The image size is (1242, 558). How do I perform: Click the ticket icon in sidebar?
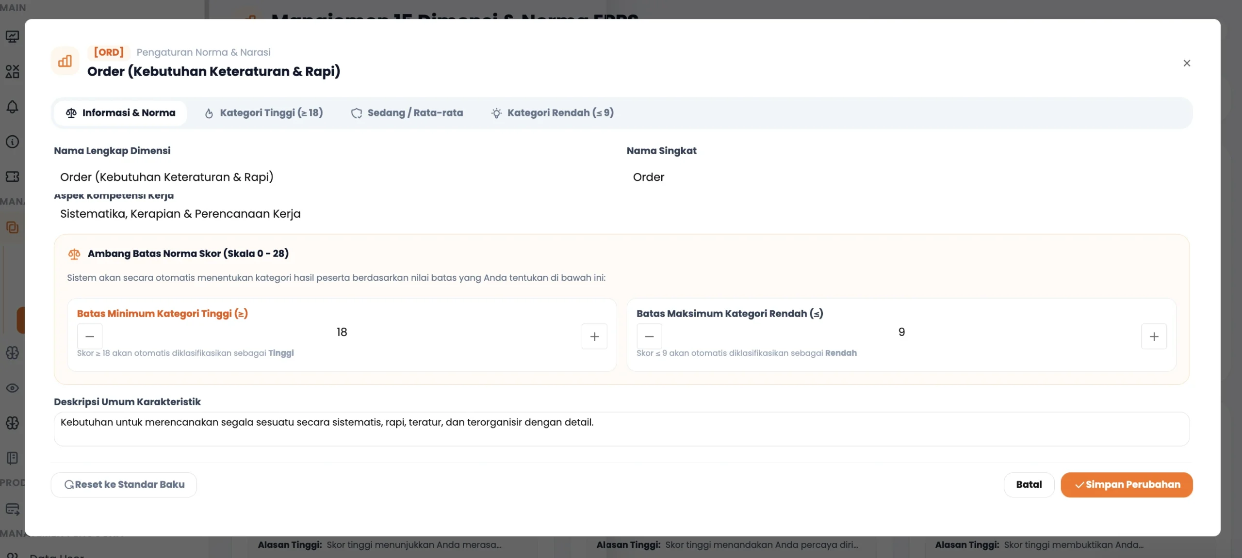tap(12, 176)
